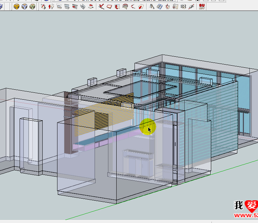Click the red checkmark line tool icon
Image resolution: width=258 pixels, height=223 pixels.
click(x=101, y=7)
